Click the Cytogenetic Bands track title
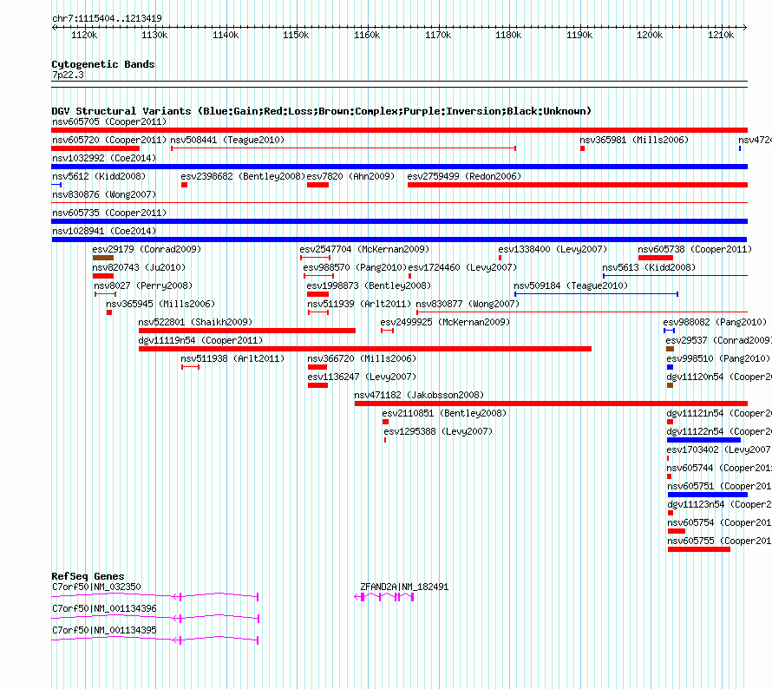This screenshot has height=689, width=772. (103, 64)
